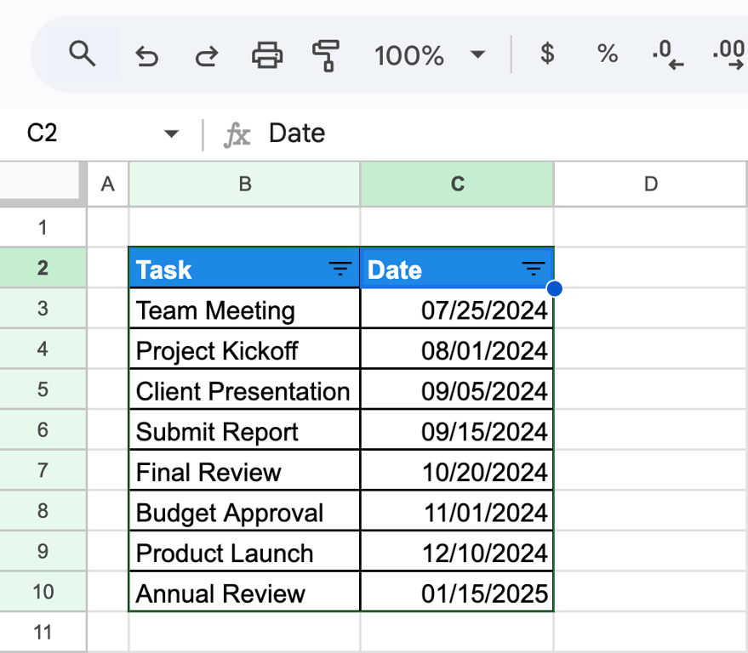This screenshot has width=748, height=653.
Task: Select column B header
Action: click(244, 184)
